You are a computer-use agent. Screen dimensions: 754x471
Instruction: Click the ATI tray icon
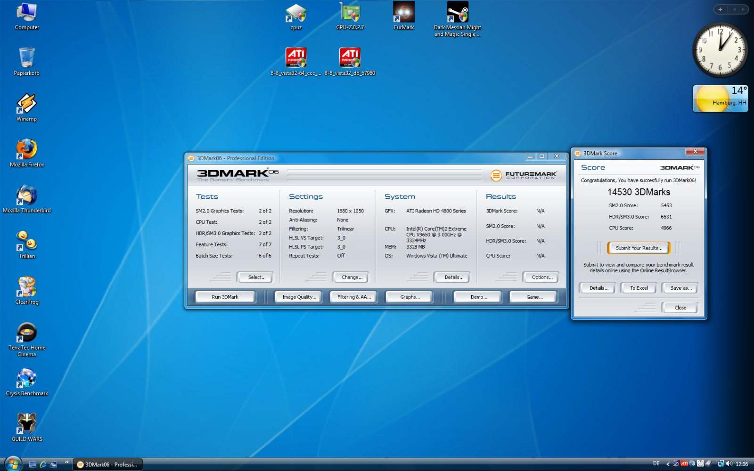[x=684, y=464]
